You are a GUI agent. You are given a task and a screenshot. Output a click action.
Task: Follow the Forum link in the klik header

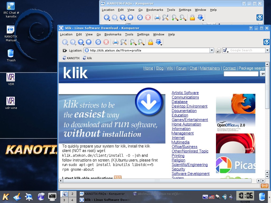coord(181,68)
